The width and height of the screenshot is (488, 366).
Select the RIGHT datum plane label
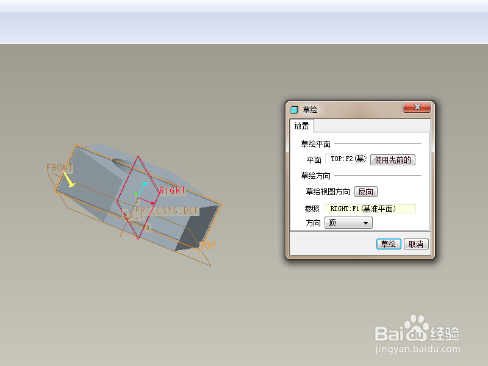pyautogui.click(x=173, y=190)
